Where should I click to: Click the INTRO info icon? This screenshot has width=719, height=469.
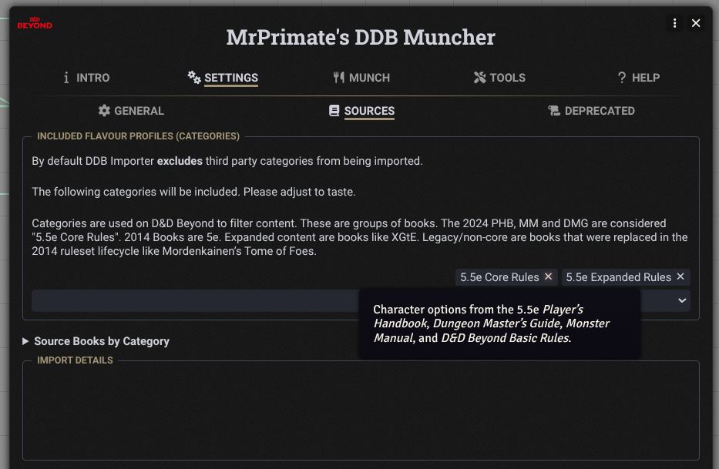point(68,77)
